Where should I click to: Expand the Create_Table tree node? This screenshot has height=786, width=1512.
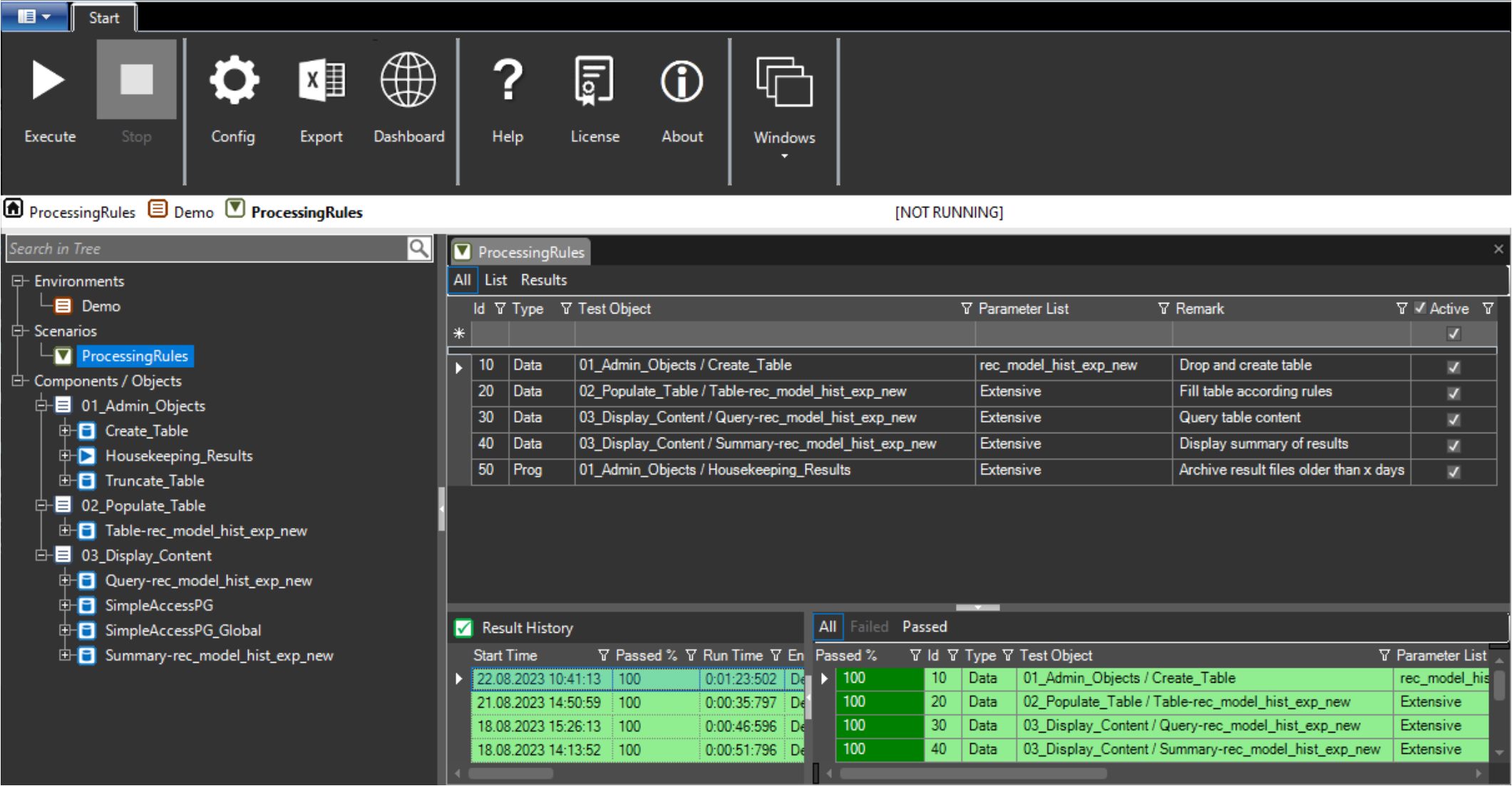click(x=67, y=430)
